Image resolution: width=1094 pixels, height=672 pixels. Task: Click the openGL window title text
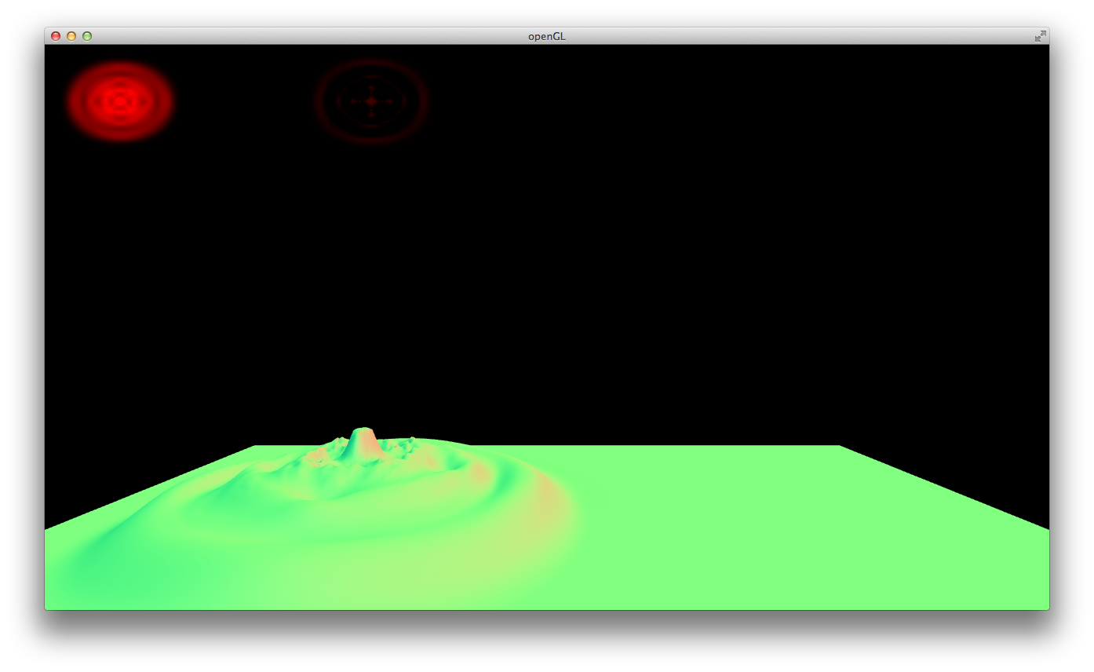tap(547, 36)
